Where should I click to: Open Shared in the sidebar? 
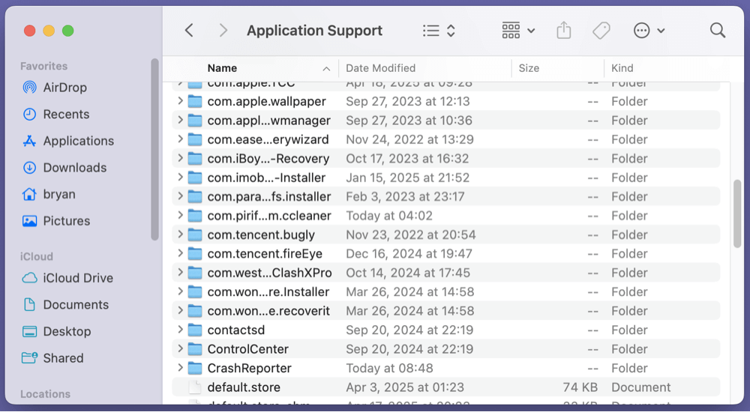[52, 359]
